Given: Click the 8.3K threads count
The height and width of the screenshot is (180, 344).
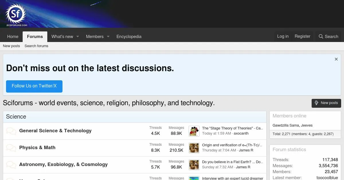Looking at the screenshot, I should [155, 150].
